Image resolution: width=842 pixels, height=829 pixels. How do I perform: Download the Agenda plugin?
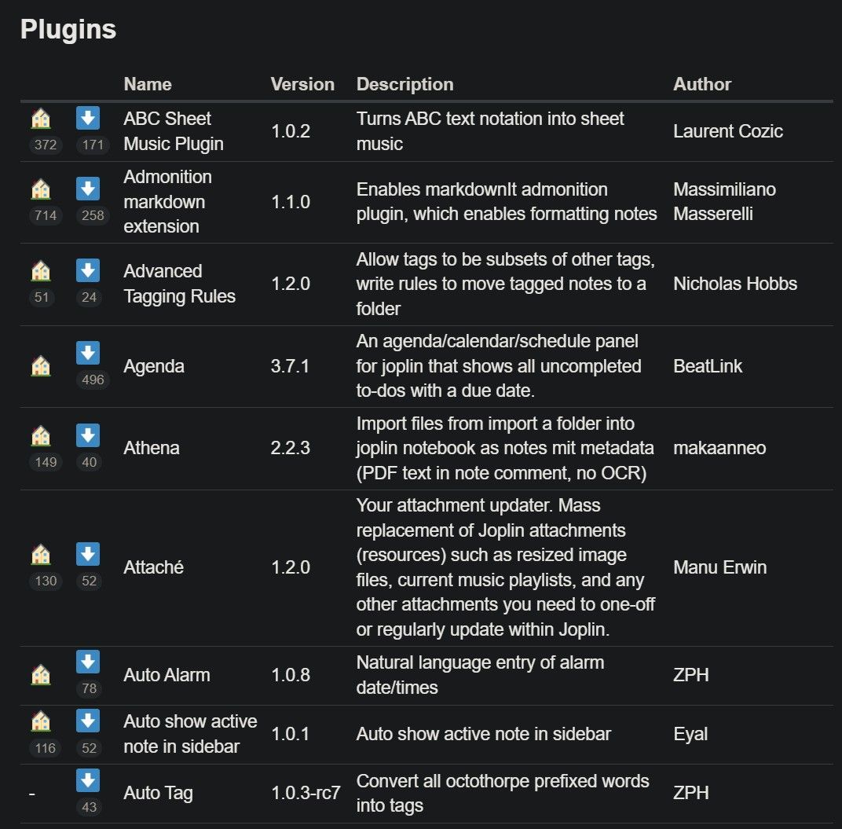(x=88, y=354)
